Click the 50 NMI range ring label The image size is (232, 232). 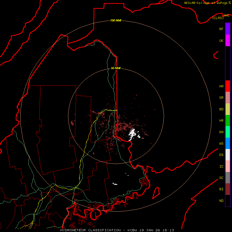[116, 68]
